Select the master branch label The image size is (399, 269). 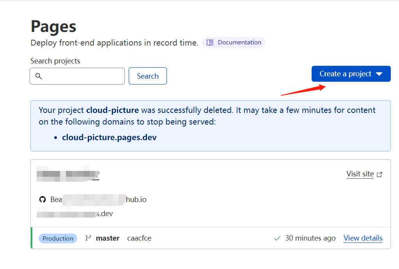pyautogui.click(x=108, y=238)
